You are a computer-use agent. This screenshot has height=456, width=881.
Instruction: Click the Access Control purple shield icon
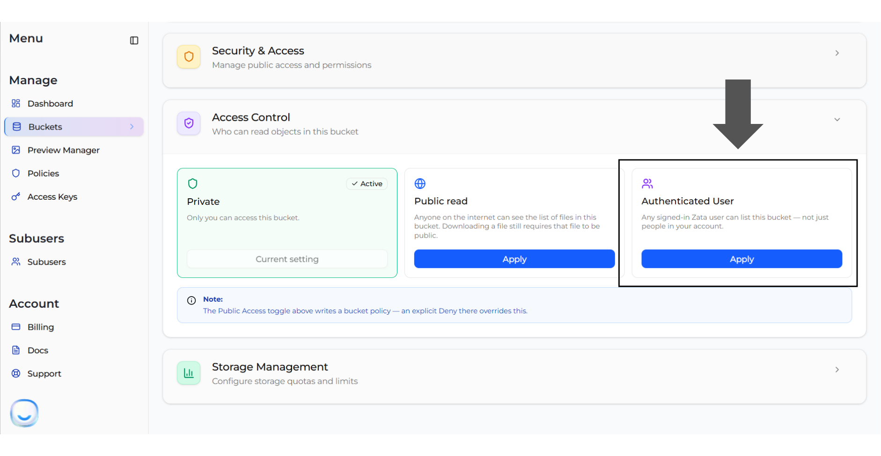click(189, 123)
